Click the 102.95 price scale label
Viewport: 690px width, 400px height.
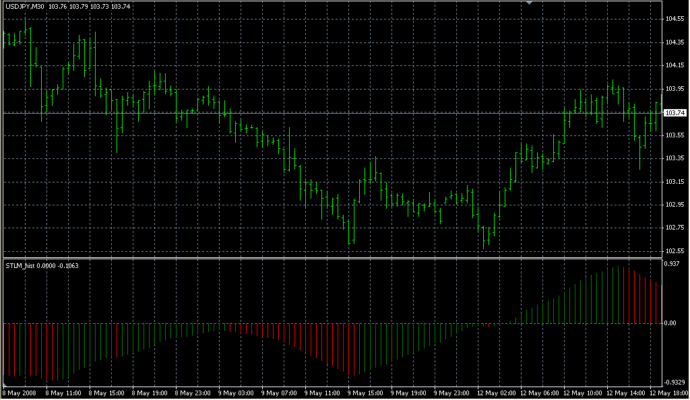click(675, 205)
